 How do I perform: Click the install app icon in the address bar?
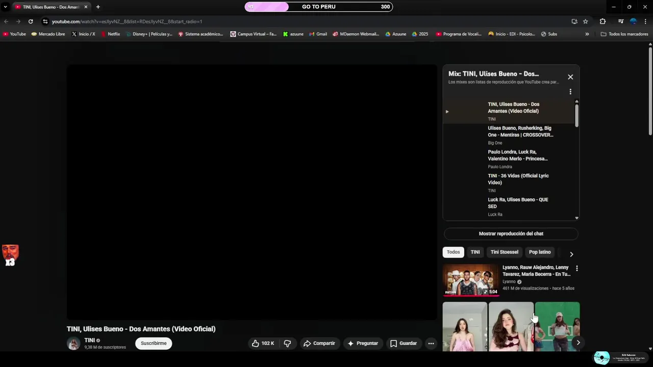574,21
